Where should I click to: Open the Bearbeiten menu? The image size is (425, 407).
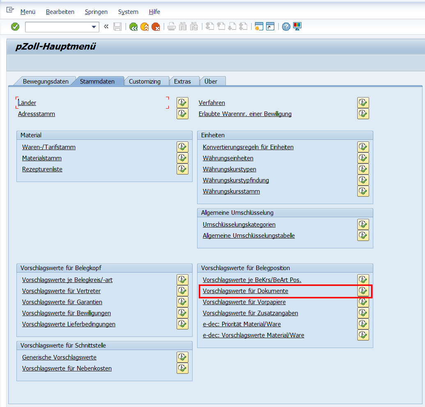click(60, 12)
